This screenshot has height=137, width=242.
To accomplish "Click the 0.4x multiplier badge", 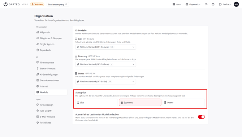I will point(112,47).
